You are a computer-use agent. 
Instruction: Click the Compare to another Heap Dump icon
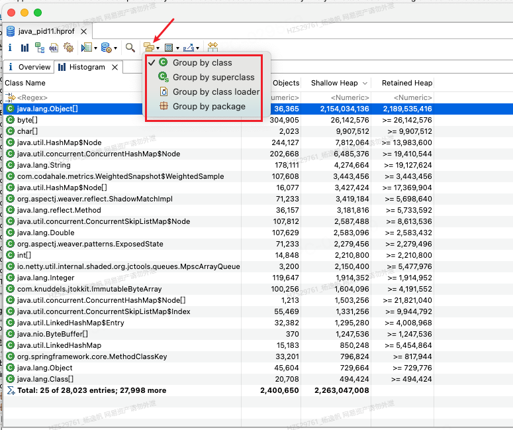tap(212, 47)
